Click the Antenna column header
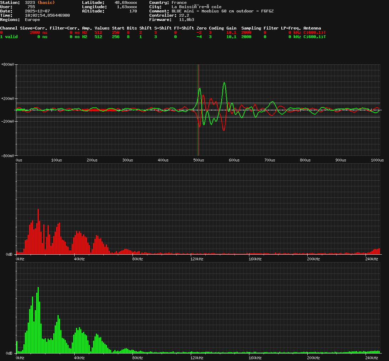The image size is (389, 361). [x=312, y=28]
